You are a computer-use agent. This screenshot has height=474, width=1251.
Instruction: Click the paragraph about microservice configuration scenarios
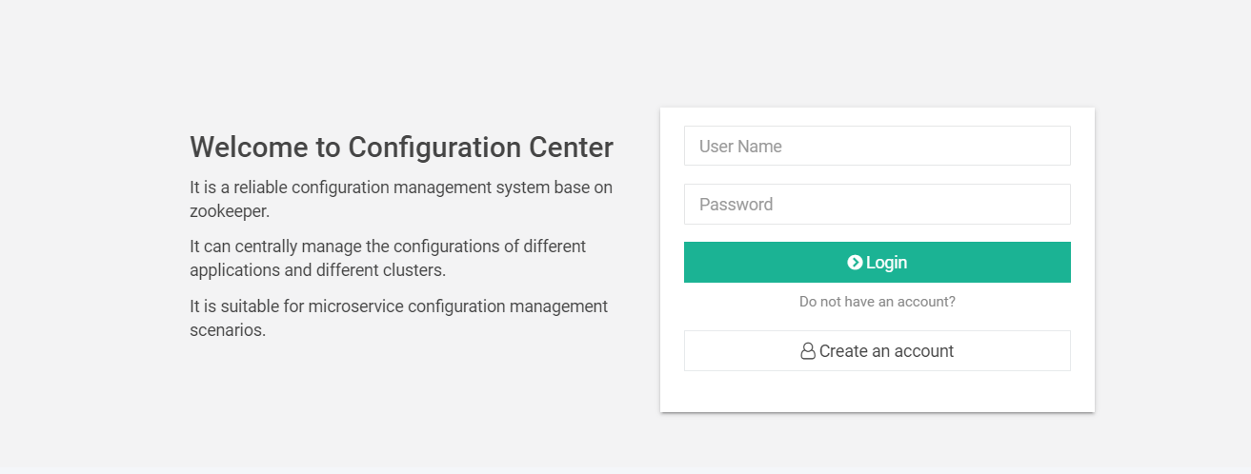click(x=398, y=306)
